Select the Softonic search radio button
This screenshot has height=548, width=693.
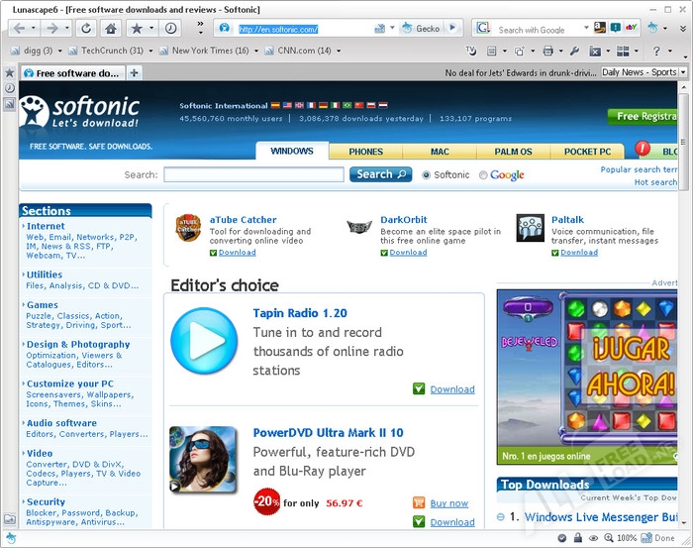click(x=427, y=174)
